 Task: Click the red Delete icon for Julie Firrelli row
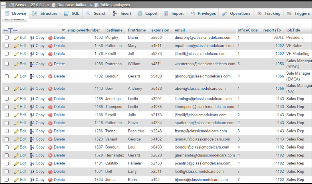[50, 115]
